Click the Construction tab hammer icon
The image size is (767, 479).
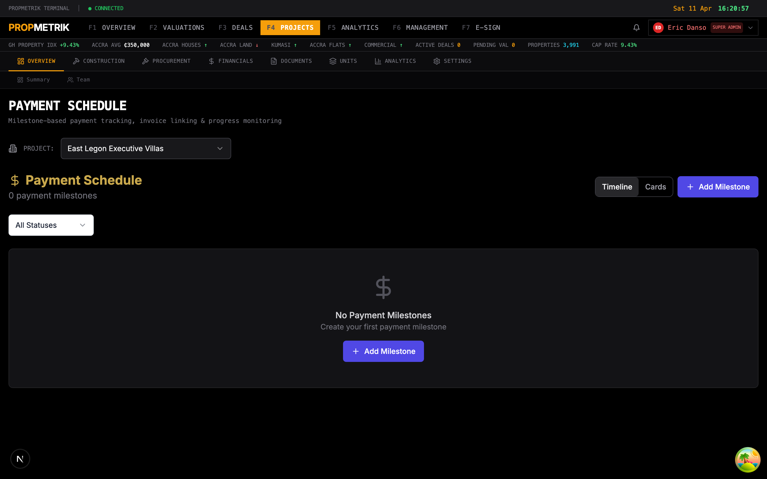point(76,61)
